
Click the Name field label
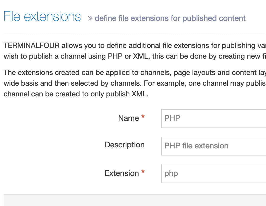point(128,118)
